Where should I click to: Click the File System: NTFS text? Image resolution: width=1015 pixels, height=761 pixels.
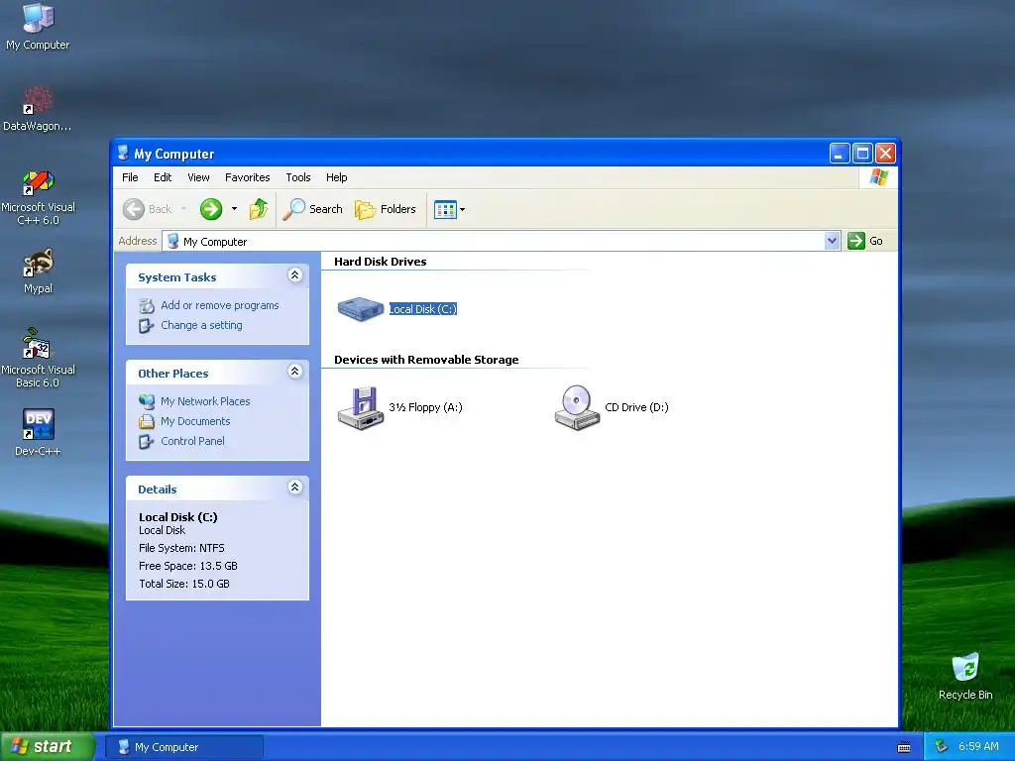[x=181, y=548]
